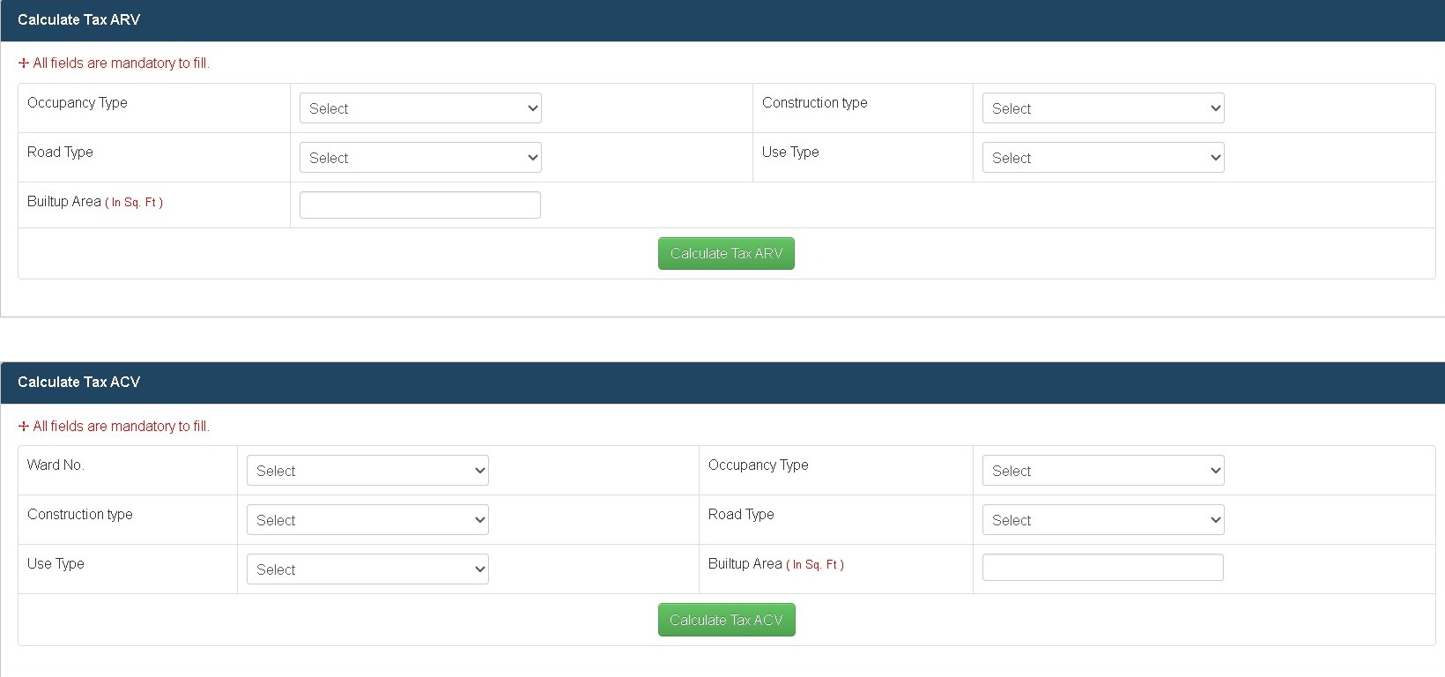Open Use Type dropdown in ACV section

pyautogui.click(x=367, y=569)
